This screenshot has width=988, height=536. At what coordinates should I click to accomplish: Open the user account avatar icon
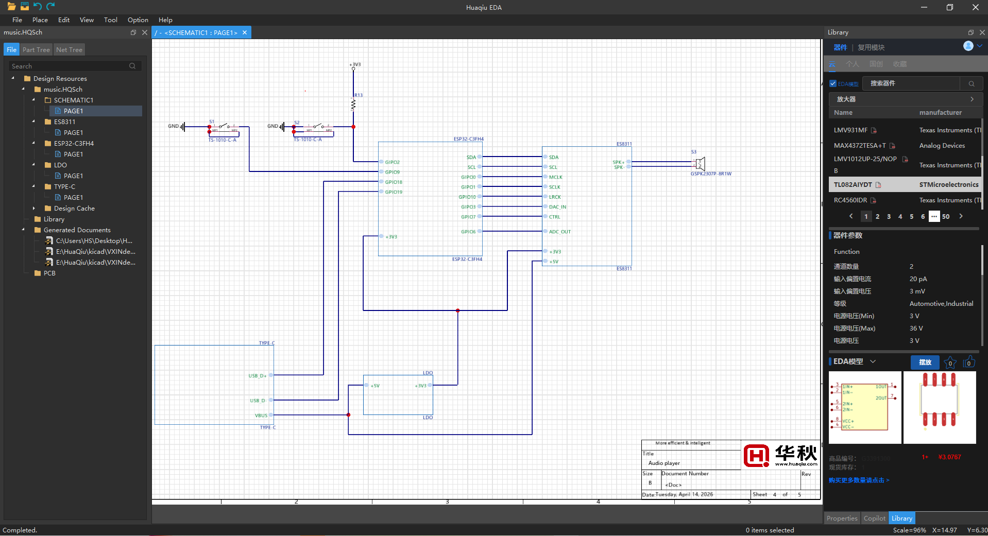pos(968,46)
